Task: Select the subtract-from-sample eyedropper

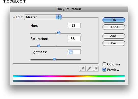Action: pos(95,69)
